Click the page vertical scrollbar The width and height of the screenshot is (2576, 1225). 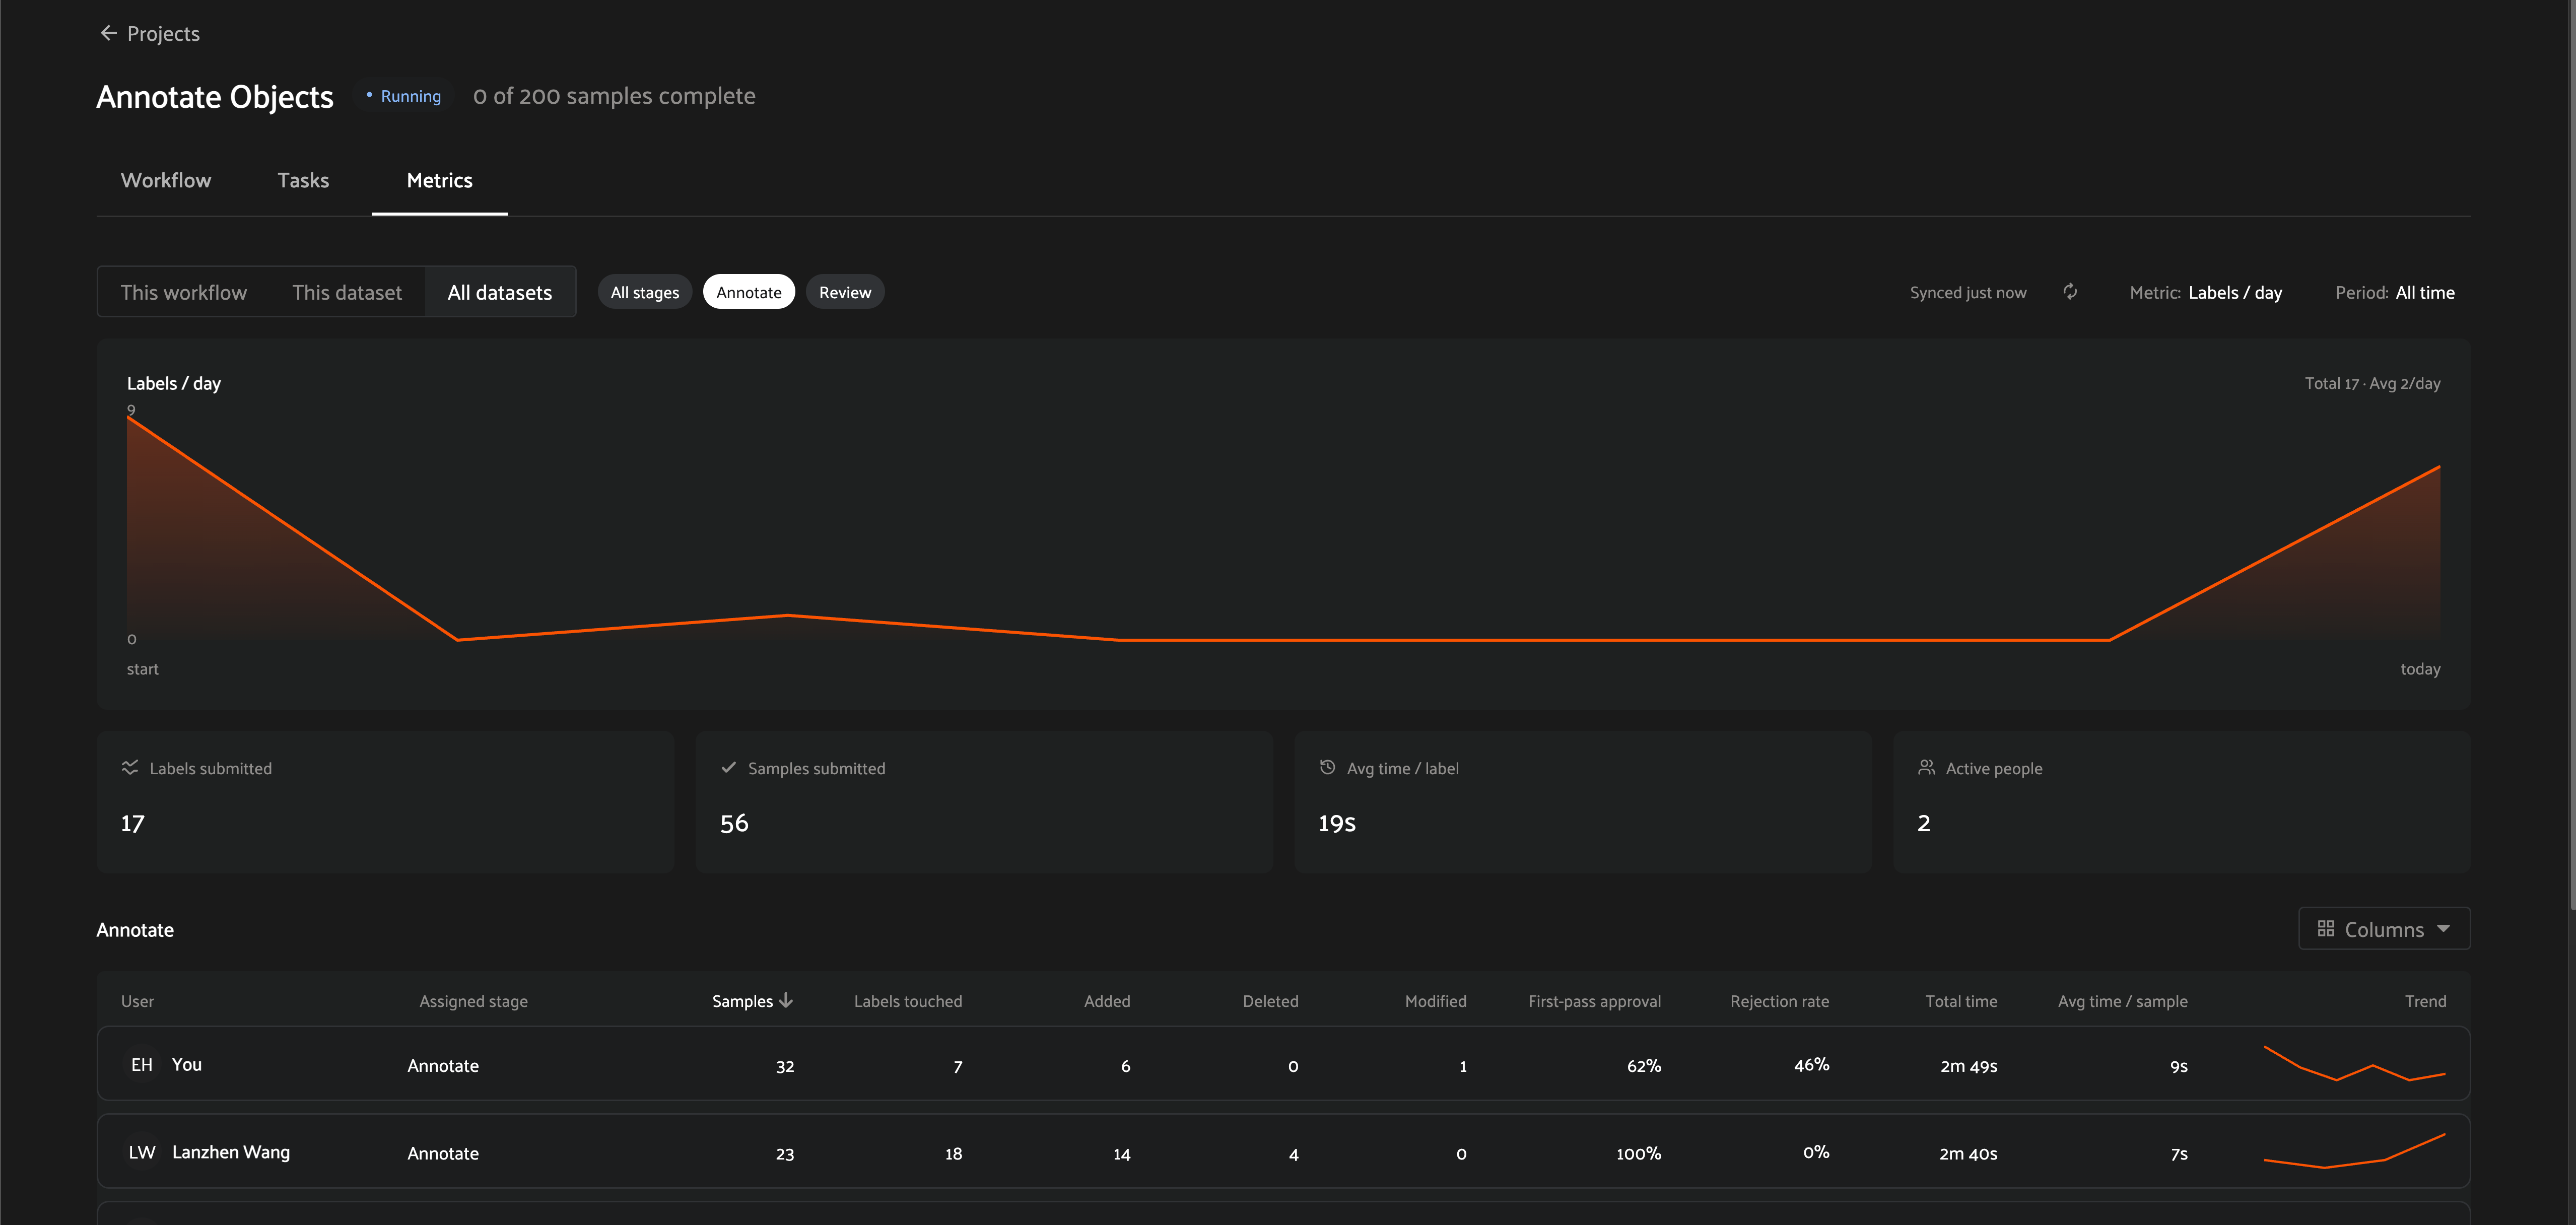click(x=2571, y=455)
